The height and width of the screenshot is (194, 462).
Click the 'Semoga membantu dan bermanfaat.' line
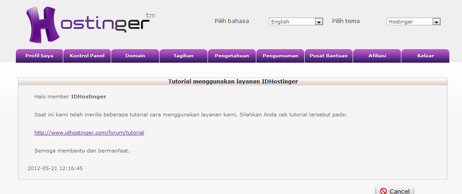click(82, 151)
